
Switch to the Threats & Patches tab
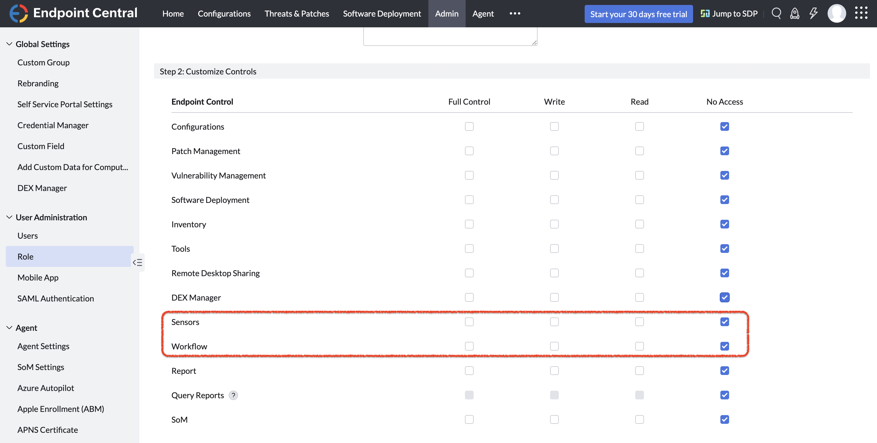click(x=296, y=14)
